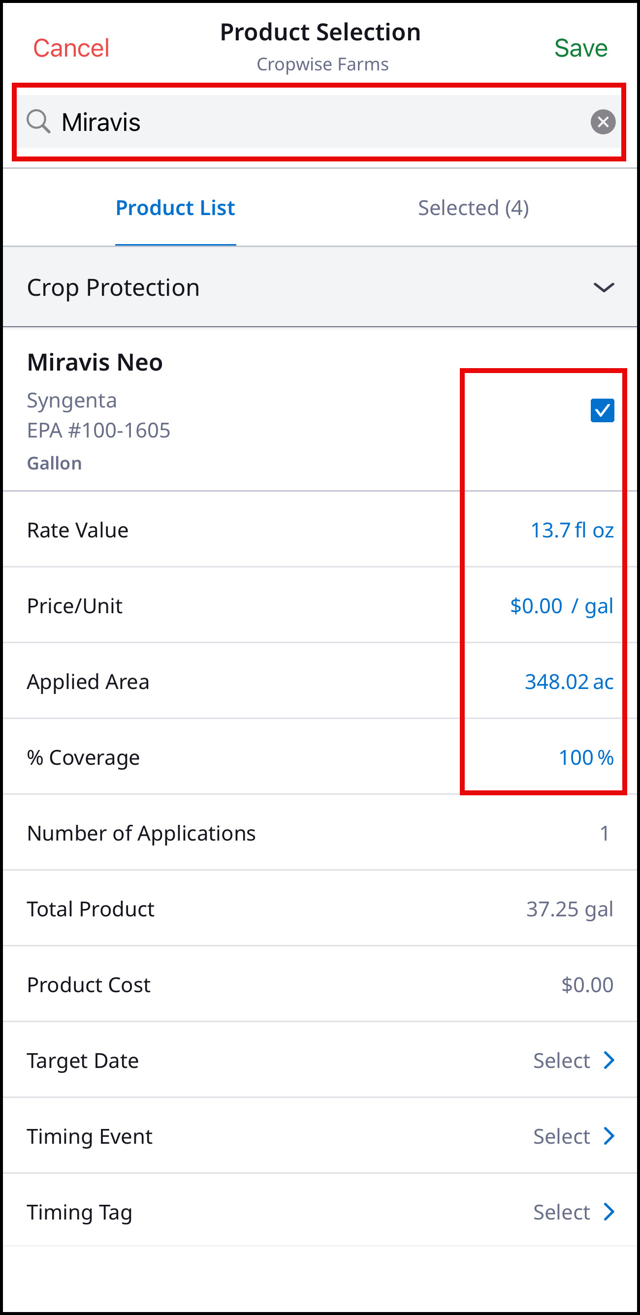
Task: Click the Syngenta manufacturer text
Action: 72,401
